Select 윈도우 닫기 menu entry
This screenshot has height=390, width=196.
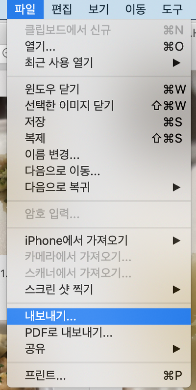pyautogui.click(x=99, y=90)
